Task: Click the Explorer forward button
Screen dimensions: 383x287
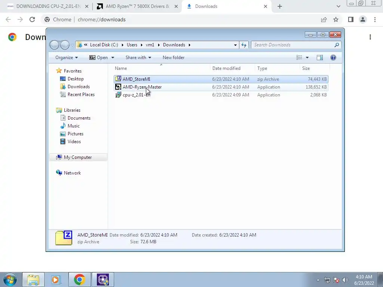Action: (x=65, y=45)
